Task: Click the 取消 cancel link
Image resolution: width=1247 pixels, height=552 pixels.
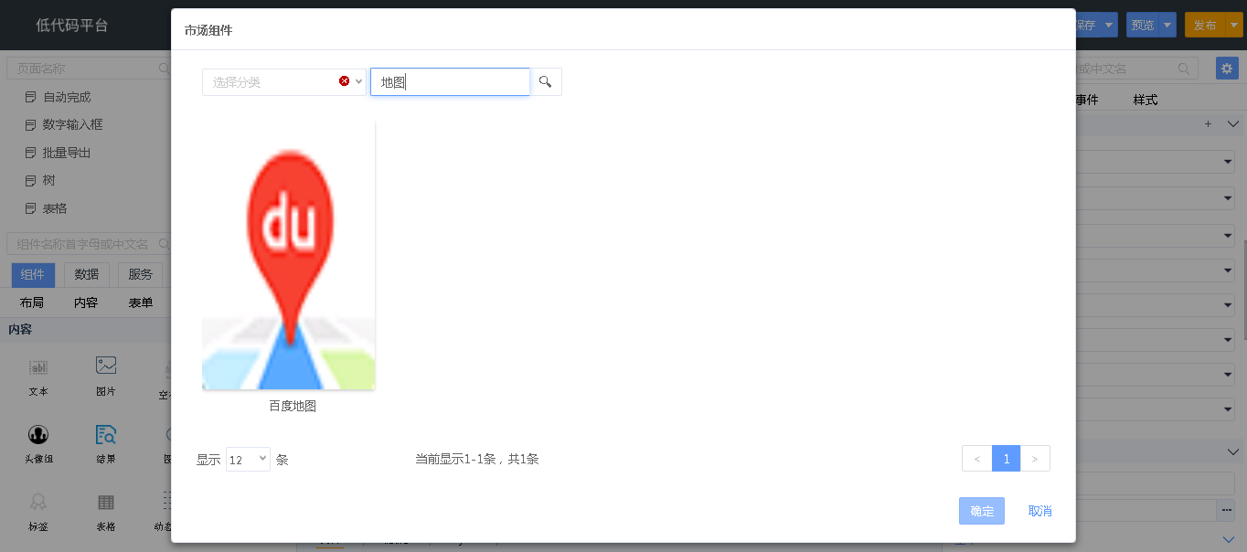Action: tap(1039, 511)
